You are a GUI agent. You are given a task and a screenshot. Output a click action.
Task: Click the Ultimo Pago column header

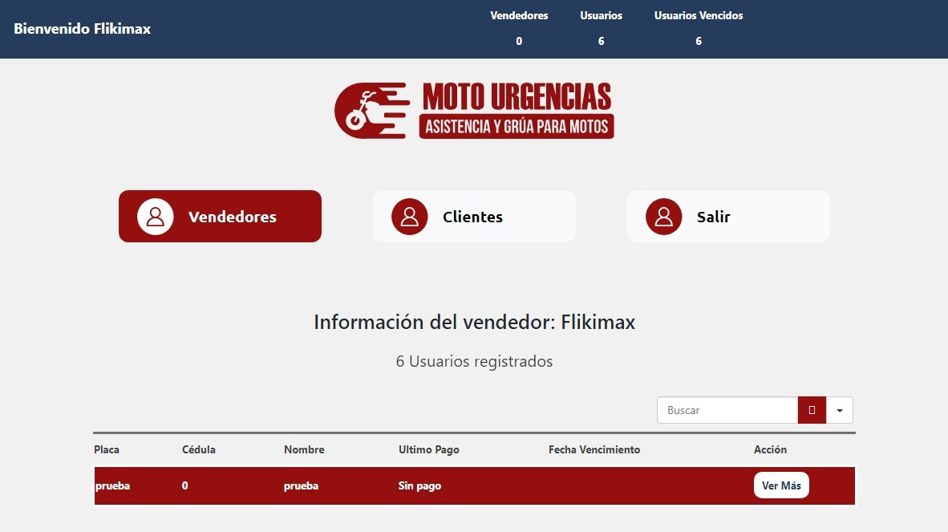pos(428,450)
